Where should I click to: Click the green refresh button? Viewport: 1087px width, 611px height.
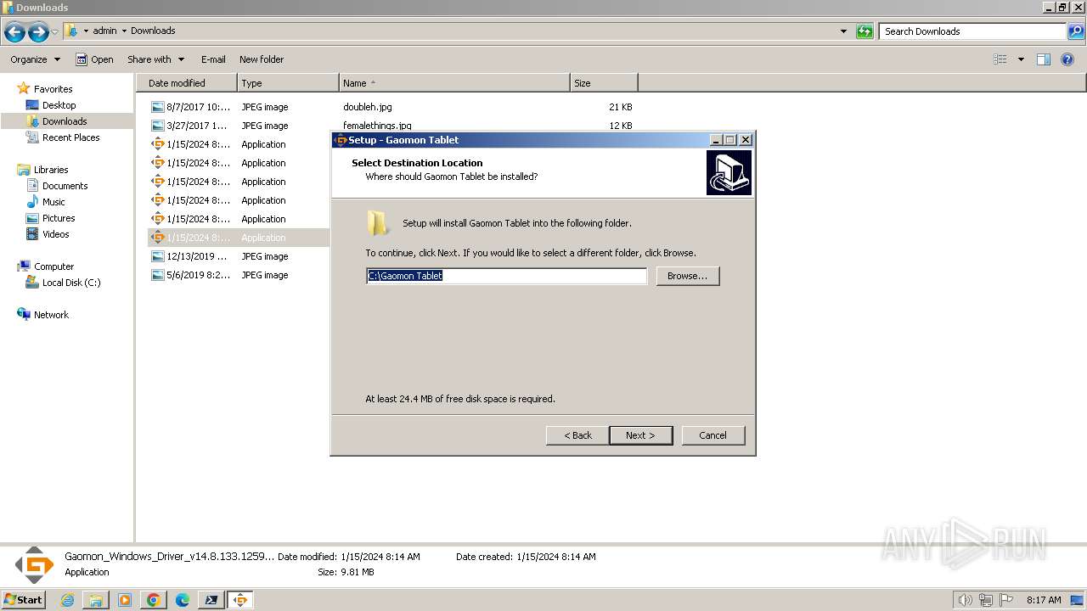pos(865,31)
